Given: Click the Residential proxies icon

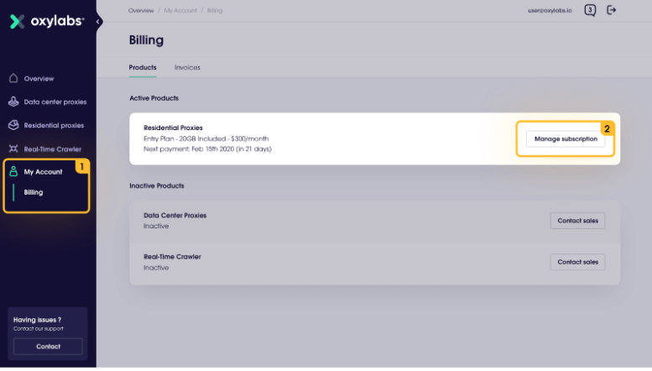Looking at the screenshot, I should (13, 125).
